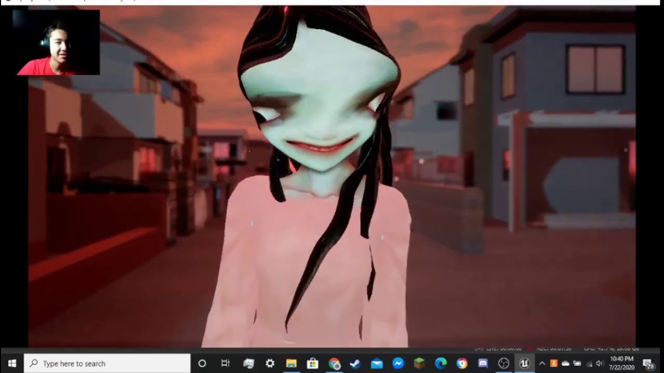The width and height of the screenshot is (664, 373).
Task: Click the 10:40 PM clock and date
Action: (622, 363)
